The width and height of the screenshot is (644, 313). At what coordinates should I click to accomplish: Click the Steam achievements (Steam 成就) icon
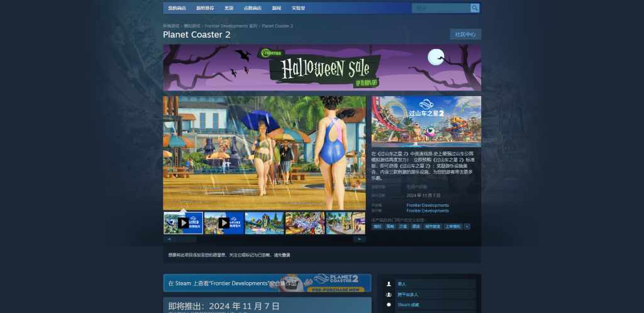coord(389,305)
